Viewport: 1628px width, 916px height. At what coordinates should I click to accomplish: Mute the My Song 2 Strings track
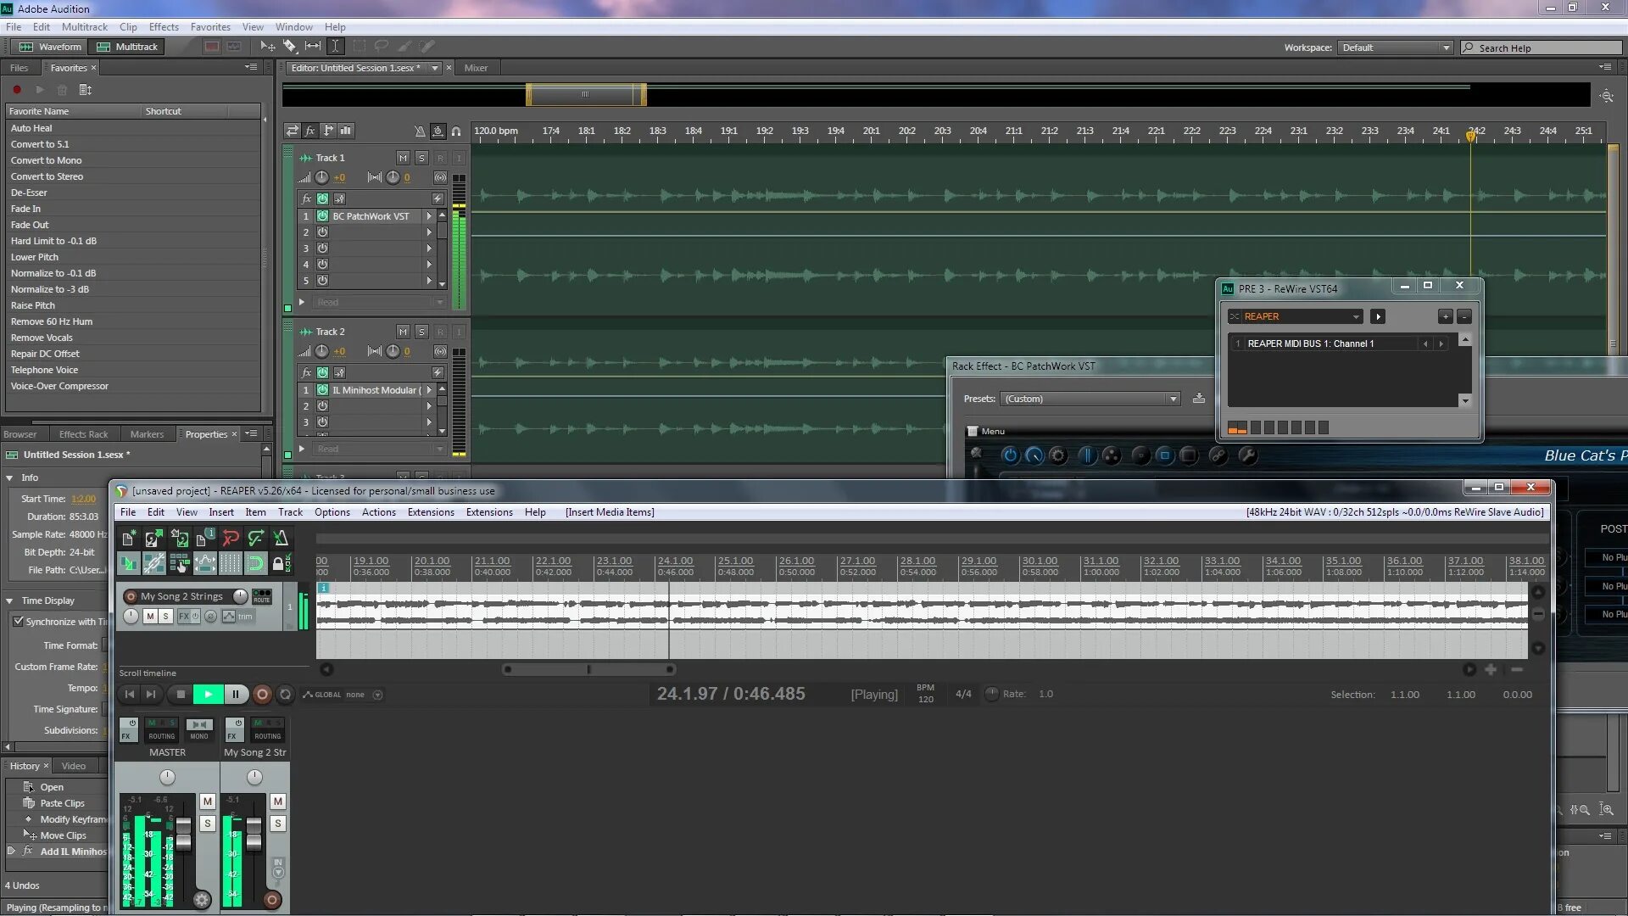coord(150,617)
